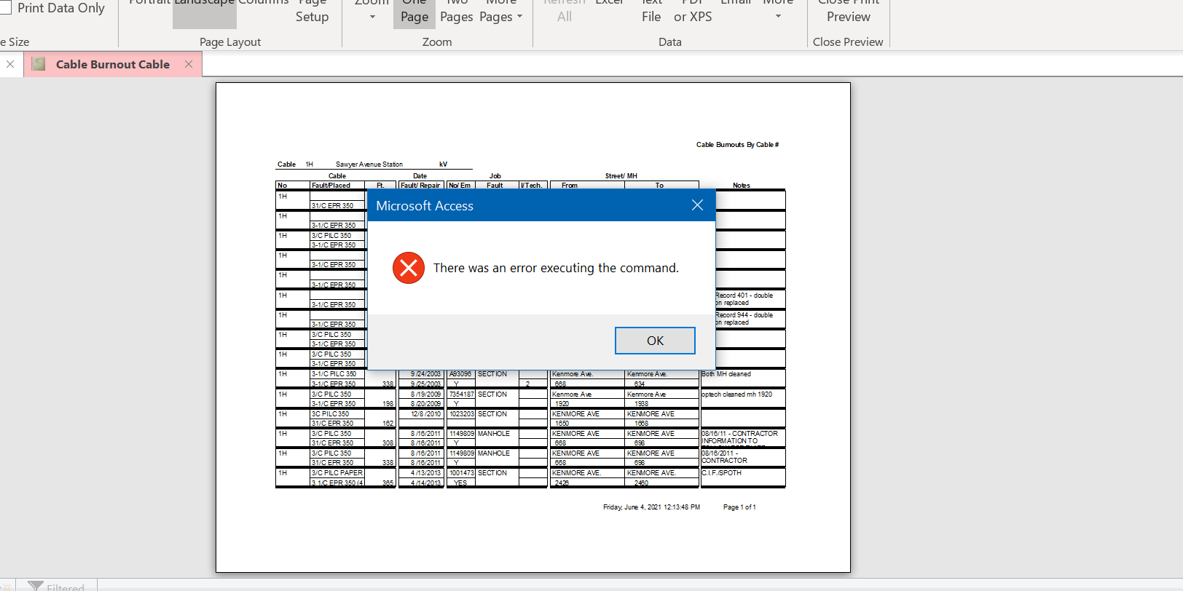
Task: Click Refresh All in Data group
Action: (x=565, y=10)
